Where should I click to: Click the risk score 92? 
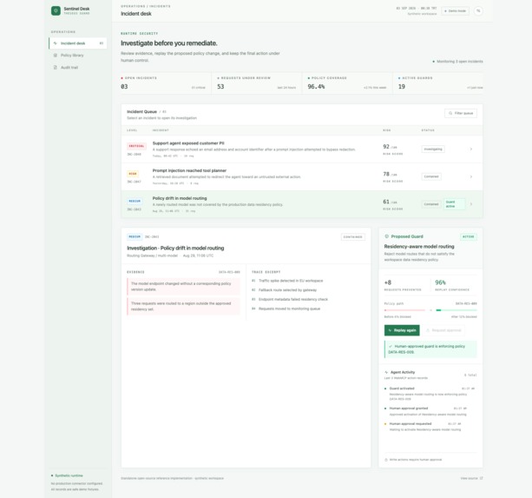(x=386, y=146)
